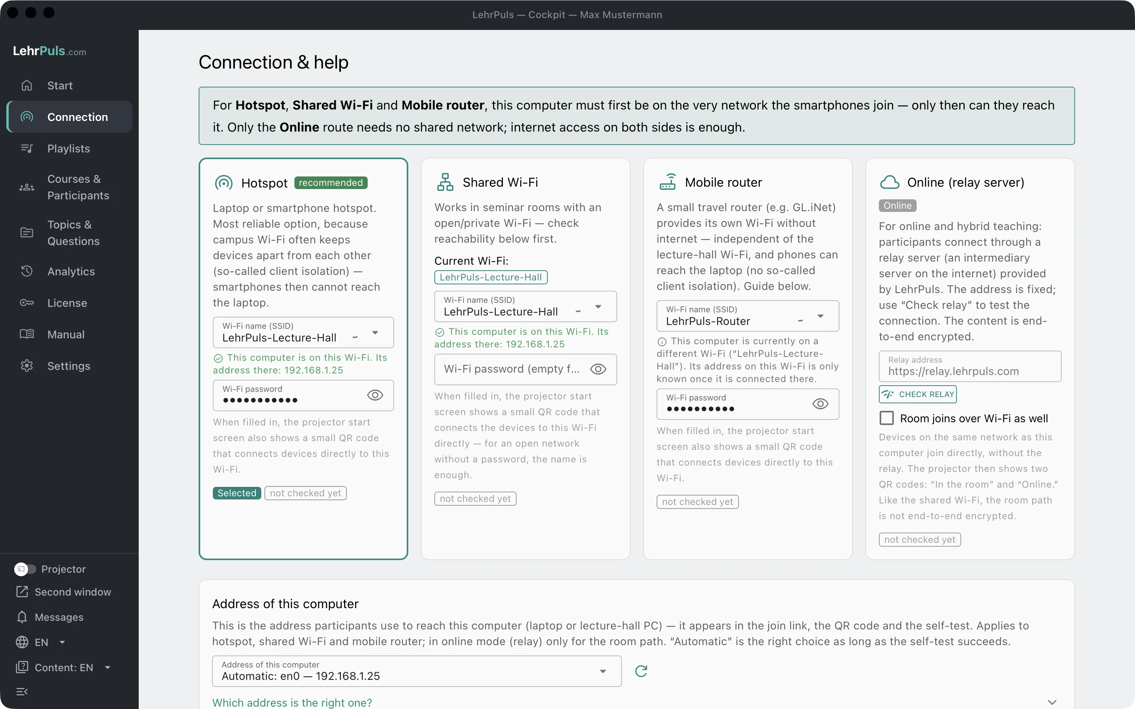
Task: Show the Hotspot Wi-Fi password
Action: (x=375, y=395)
